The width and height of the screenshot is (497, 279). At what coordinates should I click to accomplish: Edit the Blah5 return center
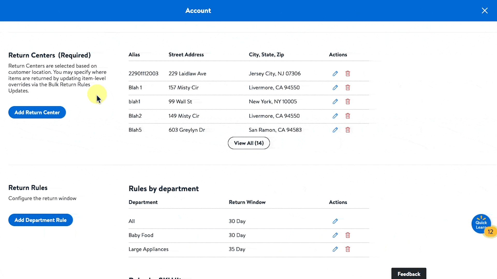pyautogui.click(x=335, y=130)
